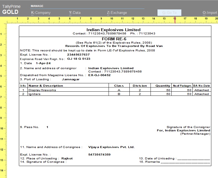The width and height of the screenshot is (218, 178).
Task: Click the Remarks blank line
Action: tap(185, 162)
